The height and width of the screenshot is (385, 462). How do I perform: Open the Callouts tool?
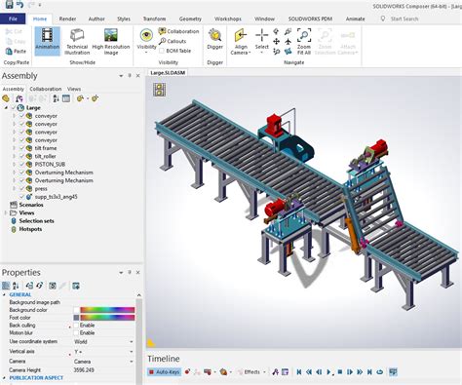[173, 41]
